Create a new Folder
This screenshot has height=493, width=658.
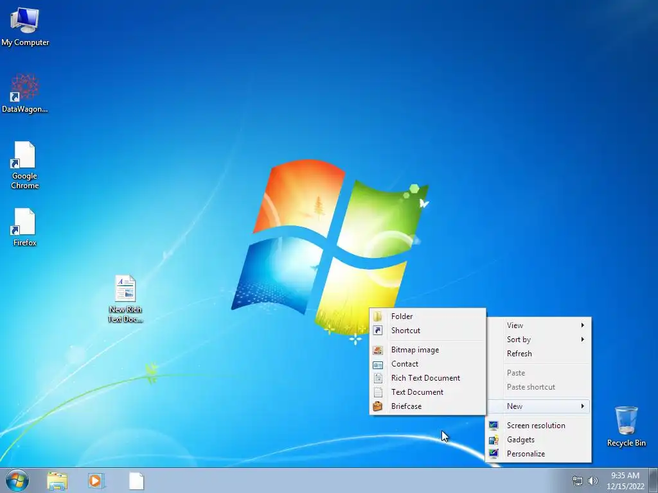tap(427, 316)
